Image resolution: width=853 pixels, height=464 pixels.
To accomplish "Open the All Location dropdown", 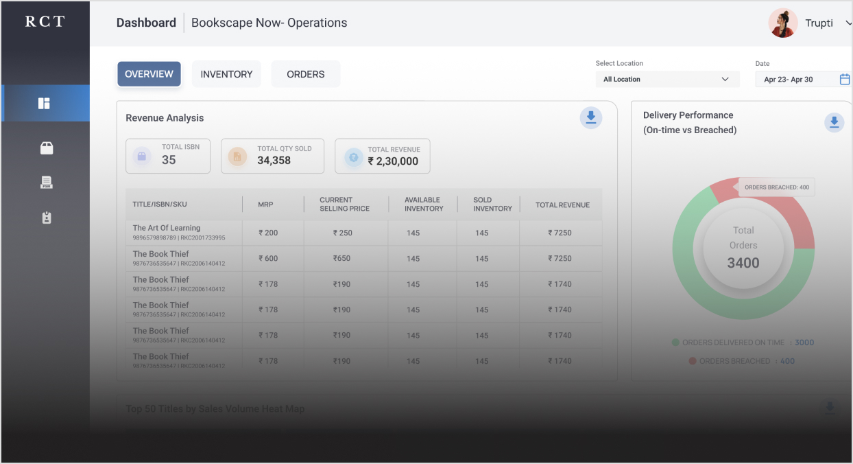I will (x=666, y=80).
